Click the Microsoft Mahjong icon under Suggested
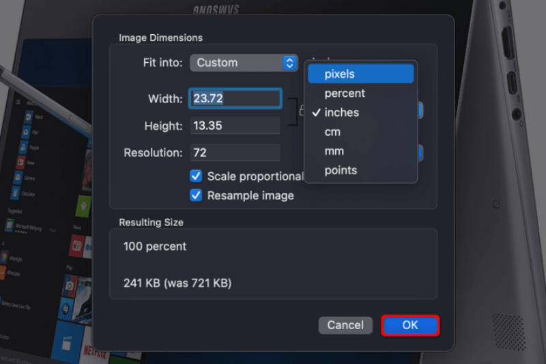Screen dimensions: 546x364 tap(10, 225)
